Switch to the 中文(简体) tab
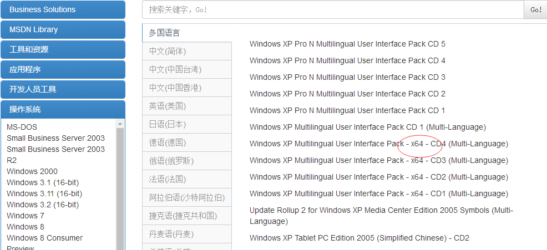This screenshot has width=547, height=250. [x=186, y=51]
